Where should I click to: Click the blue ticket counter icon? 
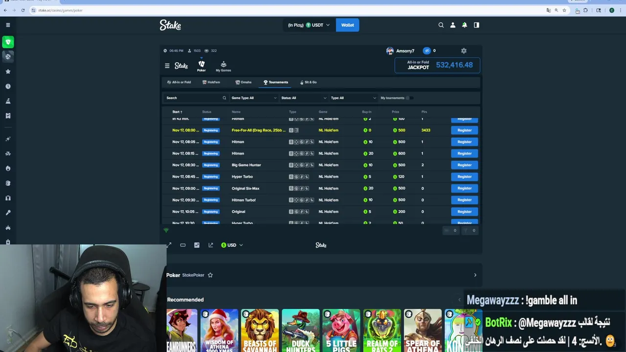point(427,50)
